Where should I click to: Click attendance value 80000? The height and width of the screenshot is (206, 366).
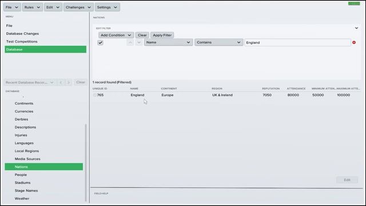tap(293, 95)
